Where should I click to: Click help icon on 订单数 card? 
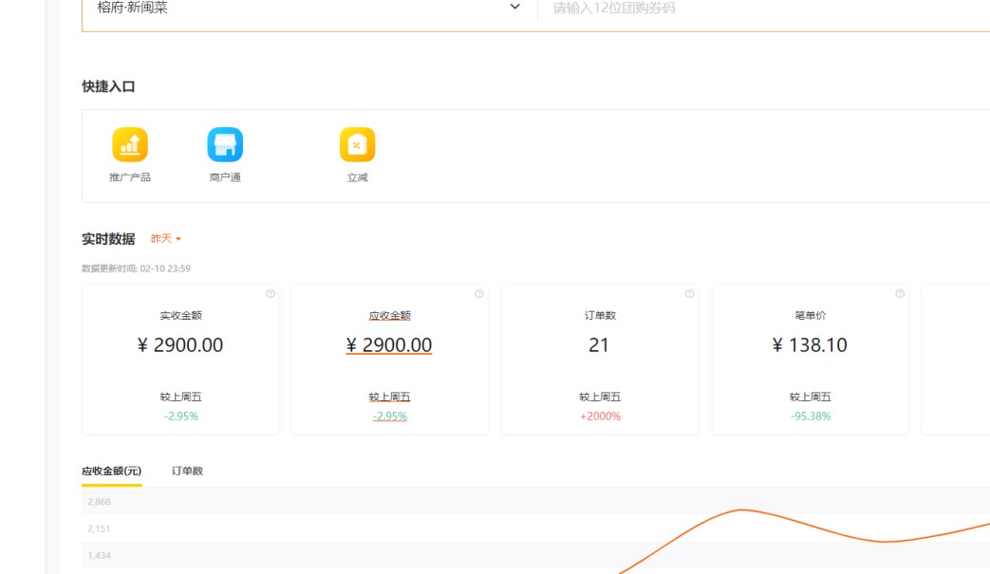click(x=689, y=294)
